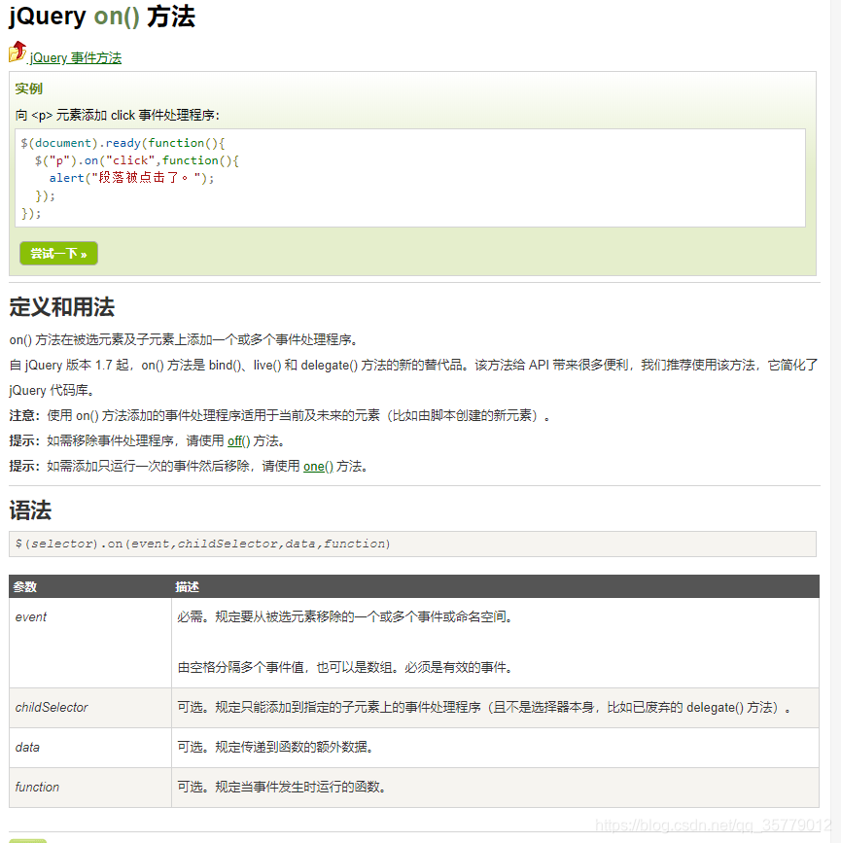Select the function parameter row

(x=37, y=787)
